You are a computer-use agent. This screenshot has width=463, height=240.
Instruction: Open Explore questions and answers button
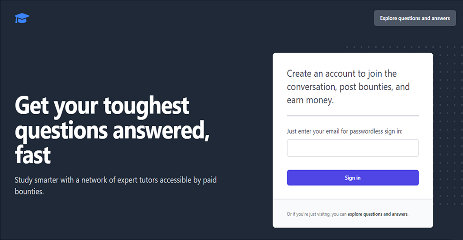coord(415,18)
